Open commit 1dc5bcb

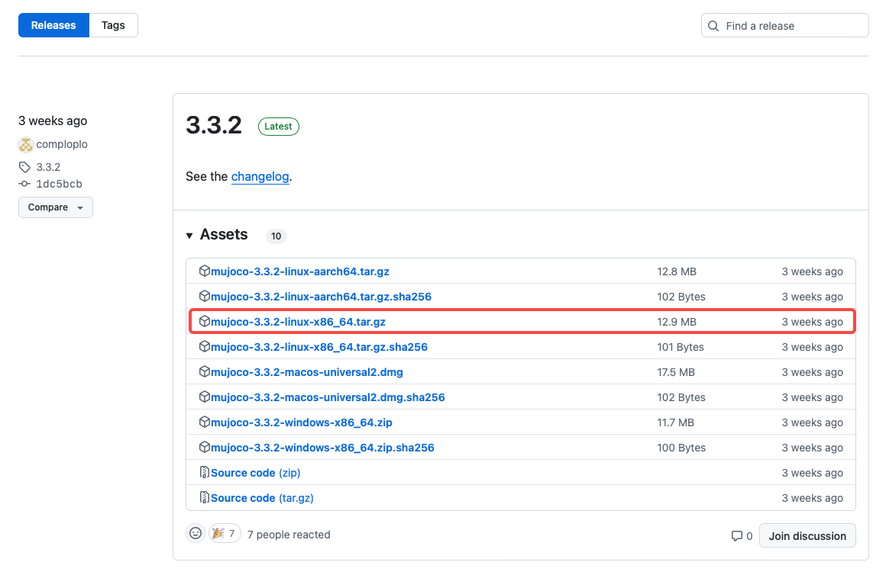59,184
